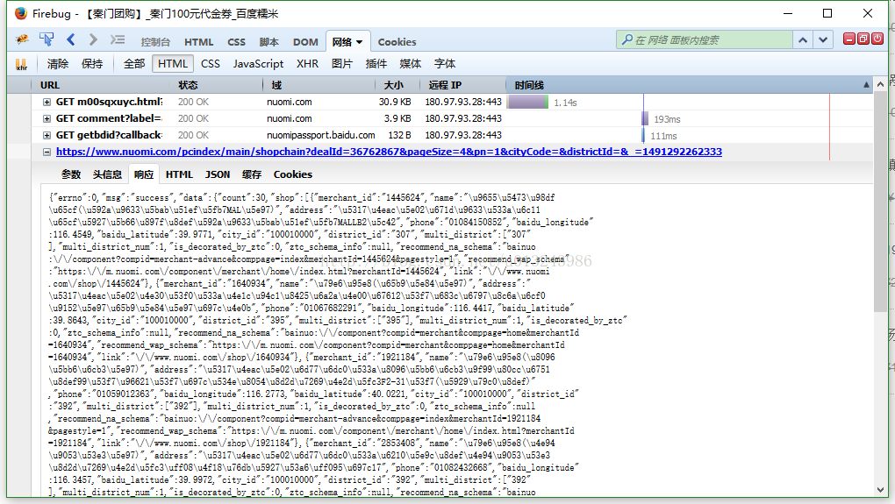This screenshot has width=895, height=504.
Task: Open the 头信息 request detail tab
Action: point(107,174)
